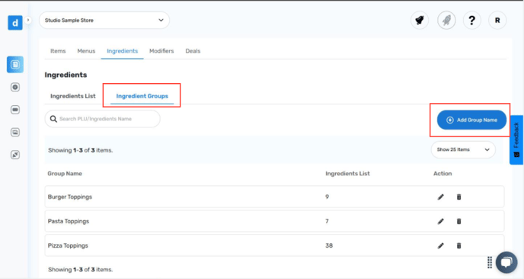Click the third sidebar rectangular icon
This screenshot has width=524, height=279.
click(x=15, y=110)
